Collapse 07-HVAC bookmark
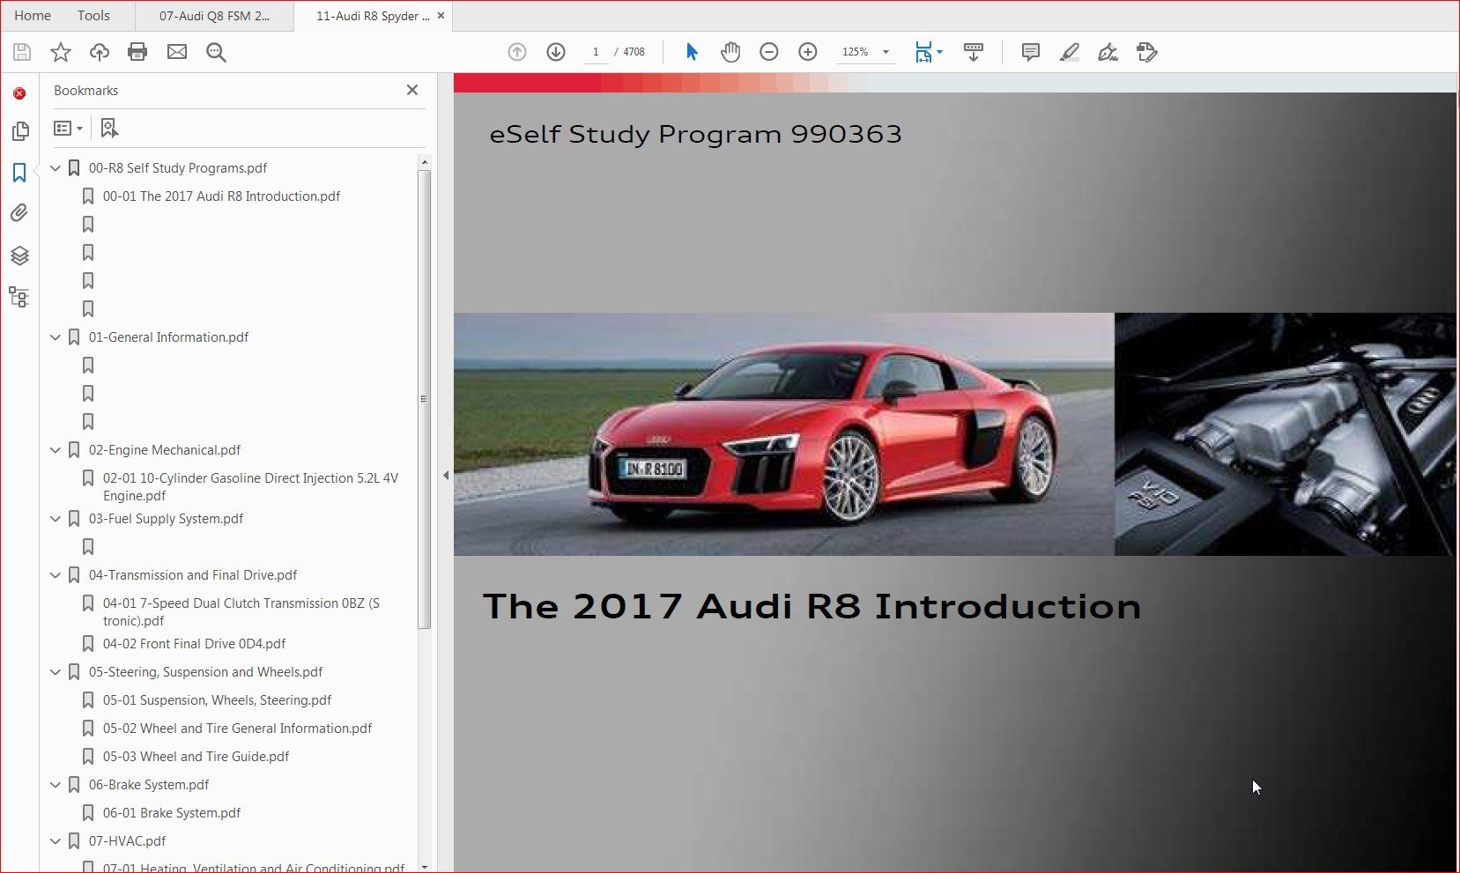Viewport: 1460px width, 873px height. (x=56, y=841)
